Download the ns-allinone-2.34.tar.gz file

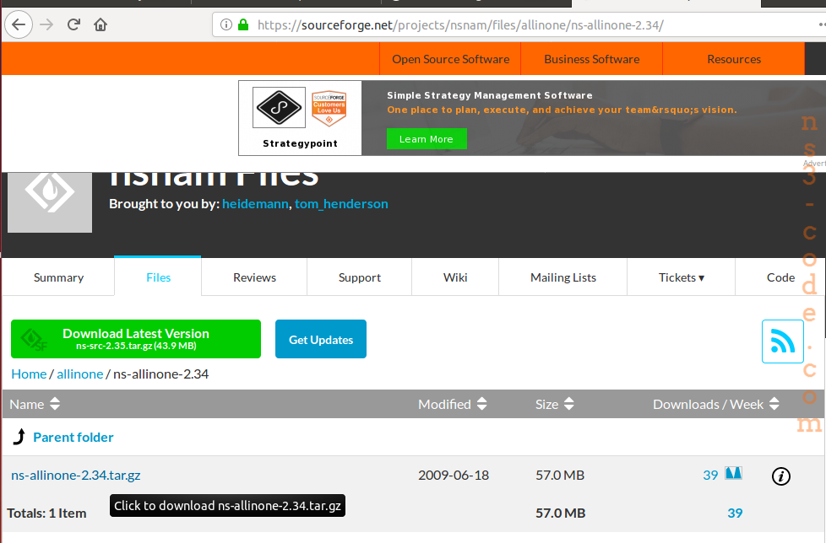pyautogui.click(x=76, y=476)
